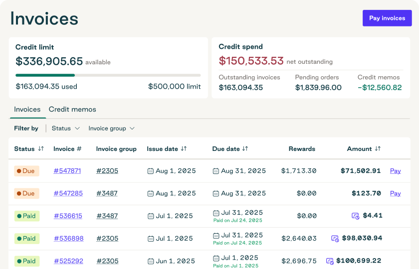Click Due status badge for invoice #547871

27,171
